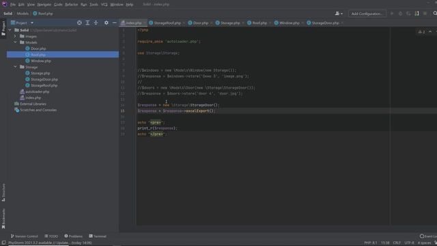Open the Navigate menu
This screenshot has height=246, width=437.
[x=44, y=5]
